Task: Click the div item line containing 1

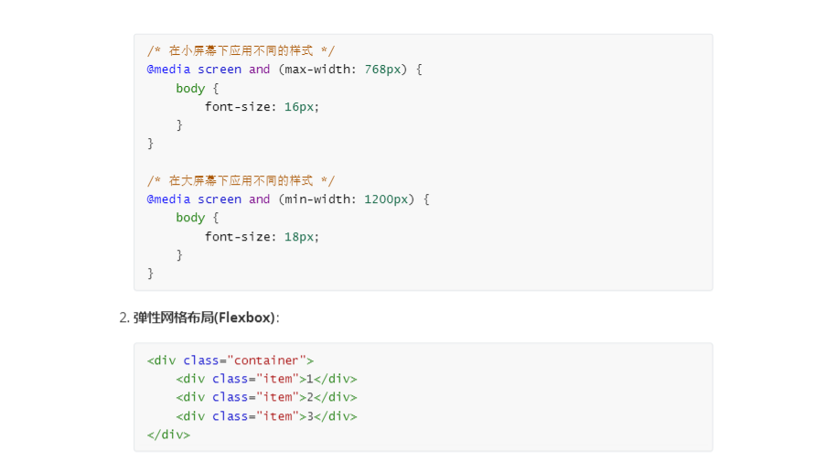Action: [x=266, y=379]
